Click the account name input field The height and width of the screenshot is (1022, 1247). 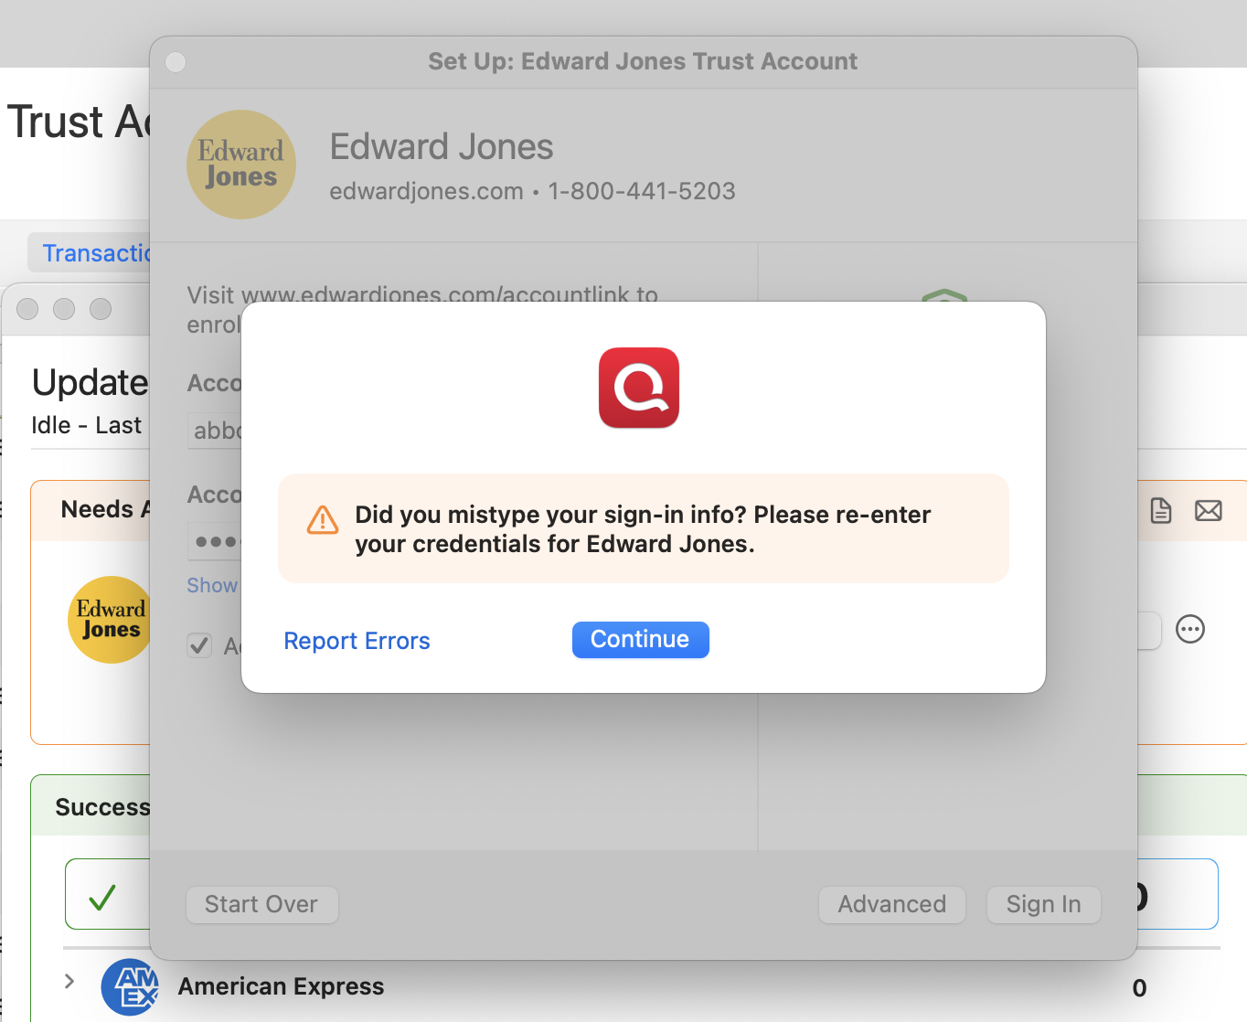215,431
